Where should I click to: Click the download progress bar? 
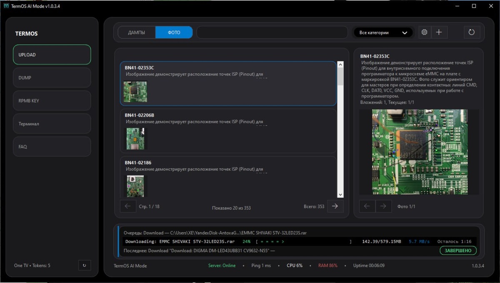coord(304,241)
